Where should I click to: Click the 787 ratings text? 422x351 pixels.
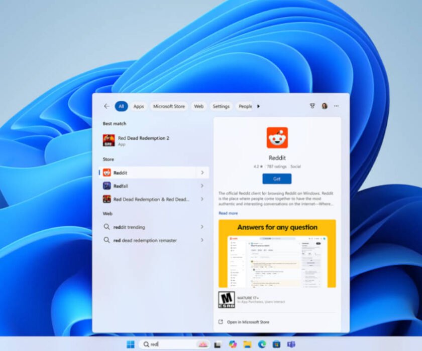click(277, 166)
